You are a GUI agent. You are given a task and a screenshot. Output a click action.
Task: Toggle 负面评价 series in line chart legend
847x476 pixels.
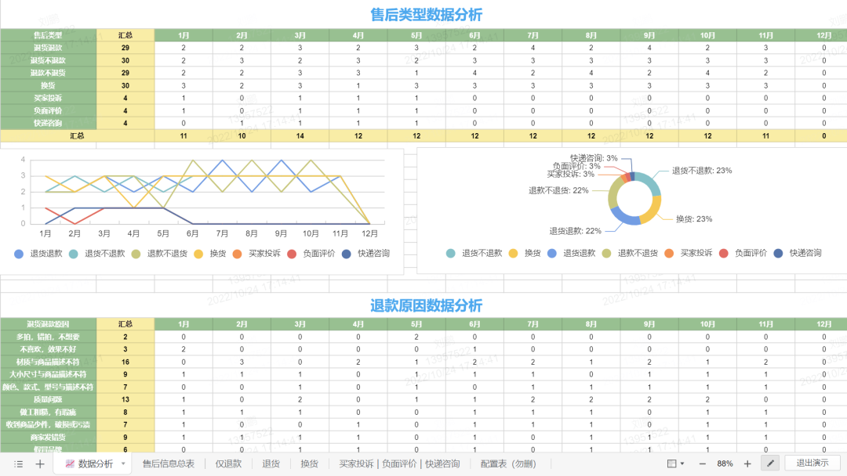(311, 254)
